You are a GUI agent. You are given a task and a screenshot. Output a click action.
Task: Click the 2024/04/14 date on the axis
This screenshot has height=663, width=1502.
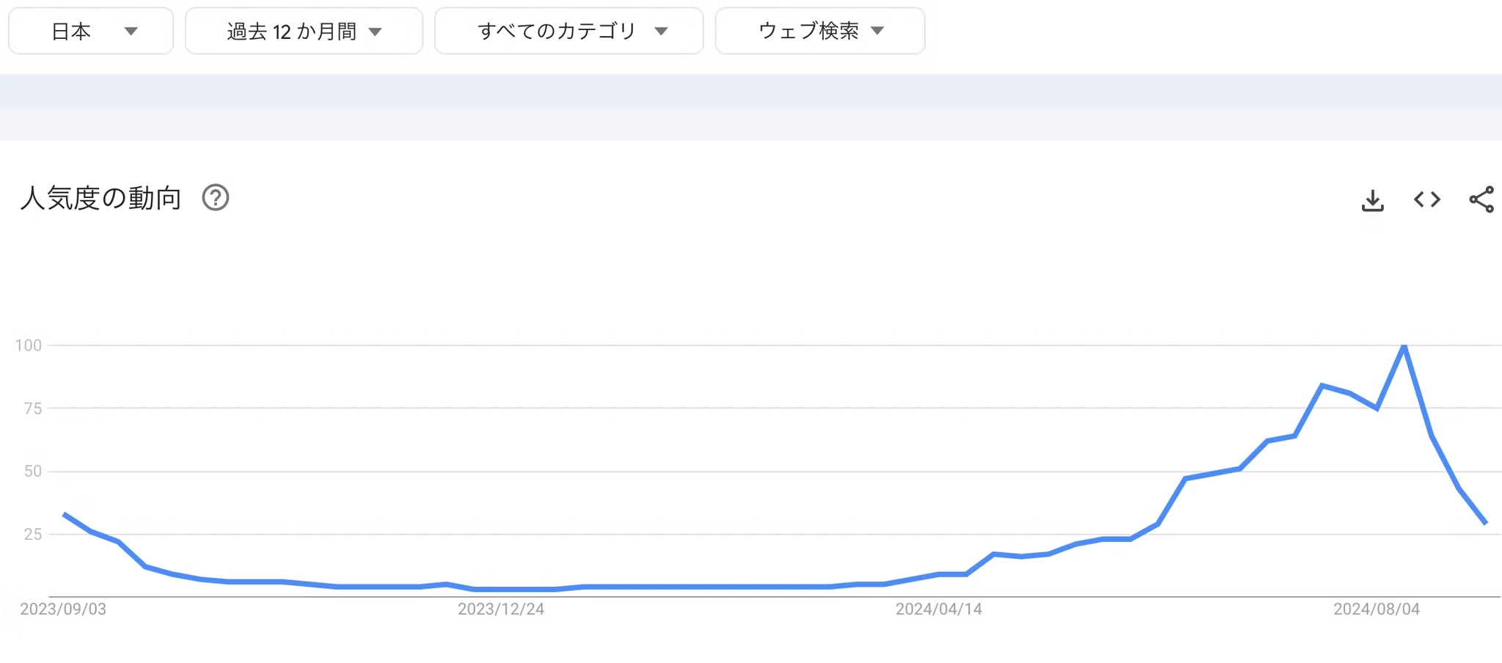[x=939, y=609]
